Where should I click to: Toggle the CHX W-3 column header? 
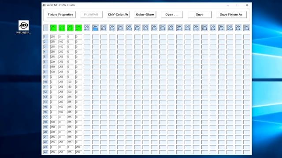pos(179,28)
